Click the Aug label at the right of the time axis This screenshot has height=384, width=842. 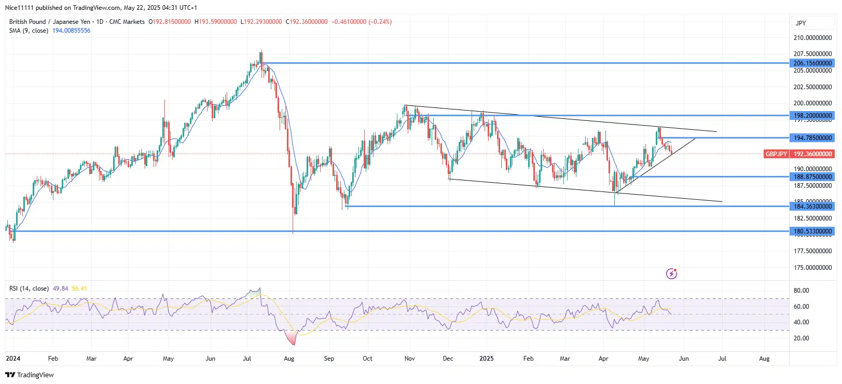coord(764,359)
